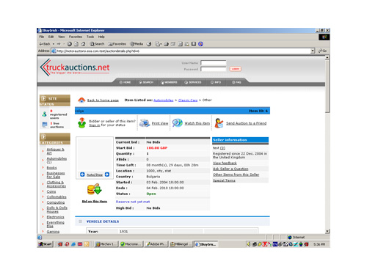Screen dimensions: 367x275
Task: Open the Print View link
Action: (160, 123)
